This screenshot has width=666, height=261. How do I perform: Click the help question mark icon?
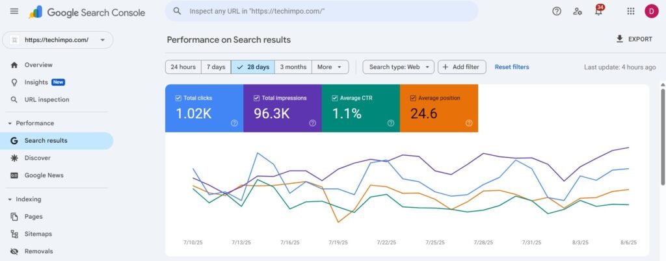pyautogui.click(x=556, y=11)
